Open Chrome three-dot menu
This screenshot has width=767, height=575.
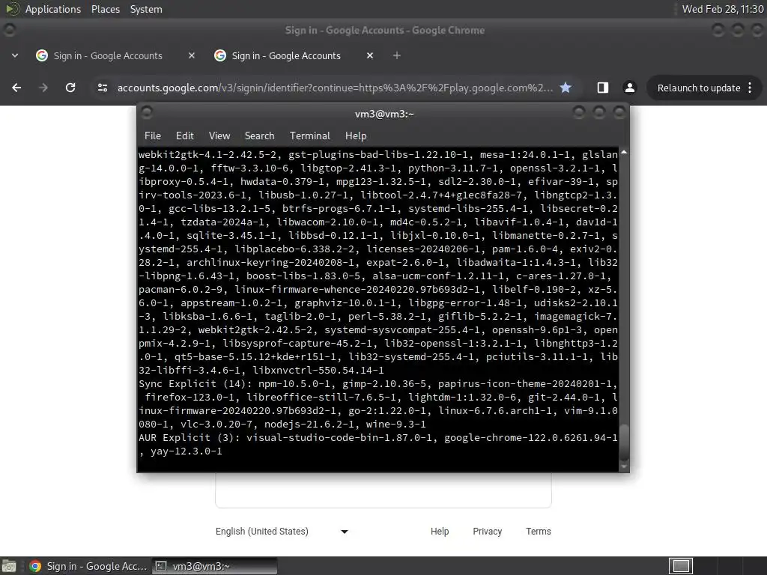(x=750, y=88)
